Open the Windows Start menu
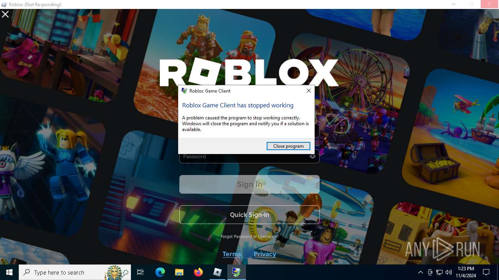 (x=9, y=272)
